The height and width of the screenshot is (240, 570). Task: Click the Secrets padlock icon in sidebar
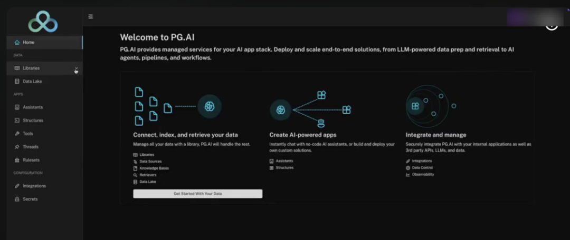click(17, 199)
